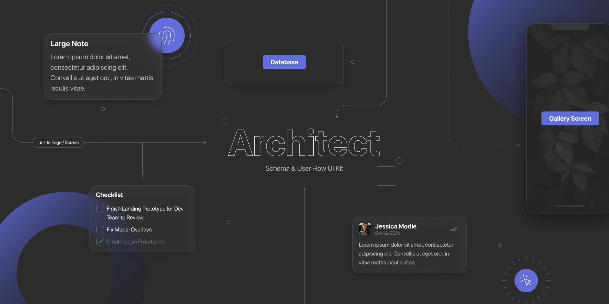The height and width of the screenshot is (304, 609).
Task: Select Jessica Modie's avatar photo
Action: pyautogui.click(x=365, y=229)
